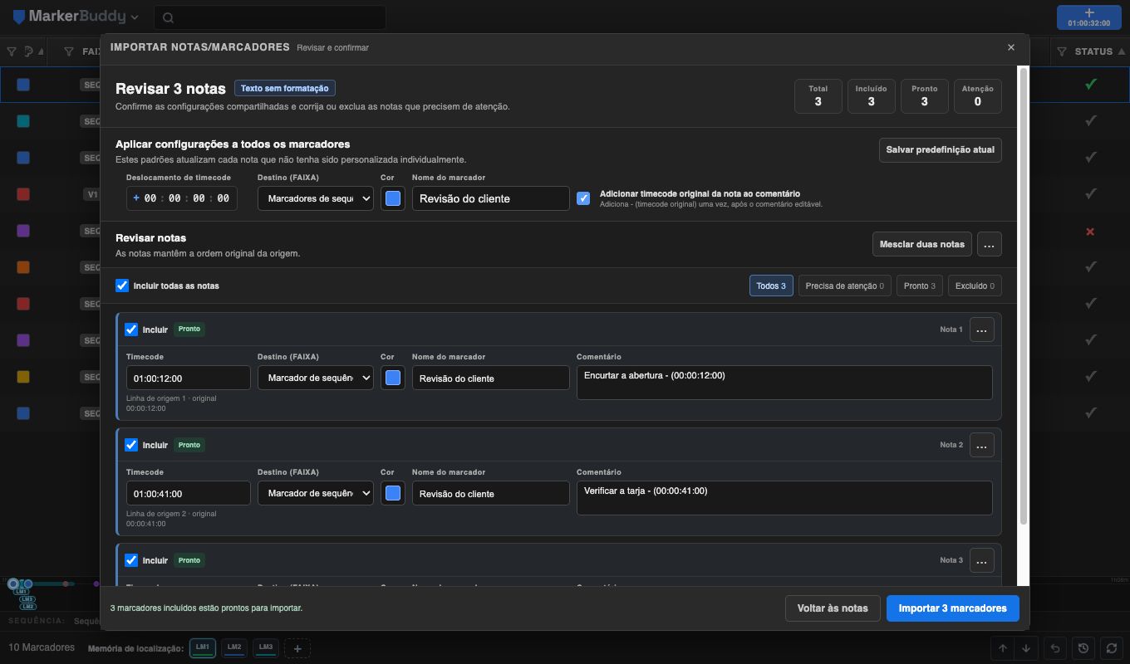Click the frames field of Deslocamento de timecode

click(223, 198)
